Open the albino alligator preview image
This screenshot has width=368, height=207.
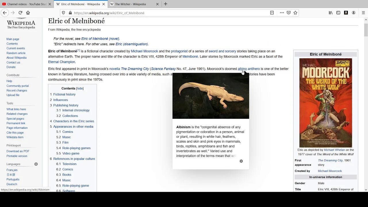(211, 96)
